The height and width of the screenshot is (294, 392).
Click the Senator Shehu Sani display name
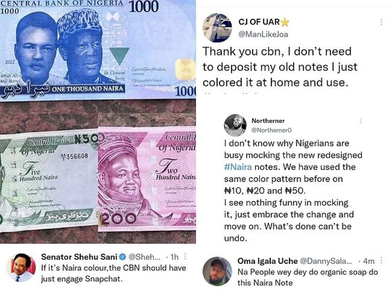click(79, 257)
